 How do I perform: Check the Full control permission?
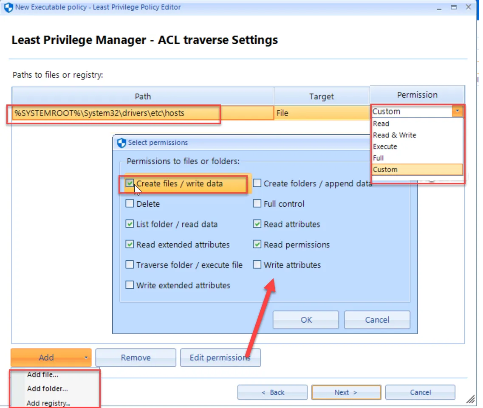[257, 204]
